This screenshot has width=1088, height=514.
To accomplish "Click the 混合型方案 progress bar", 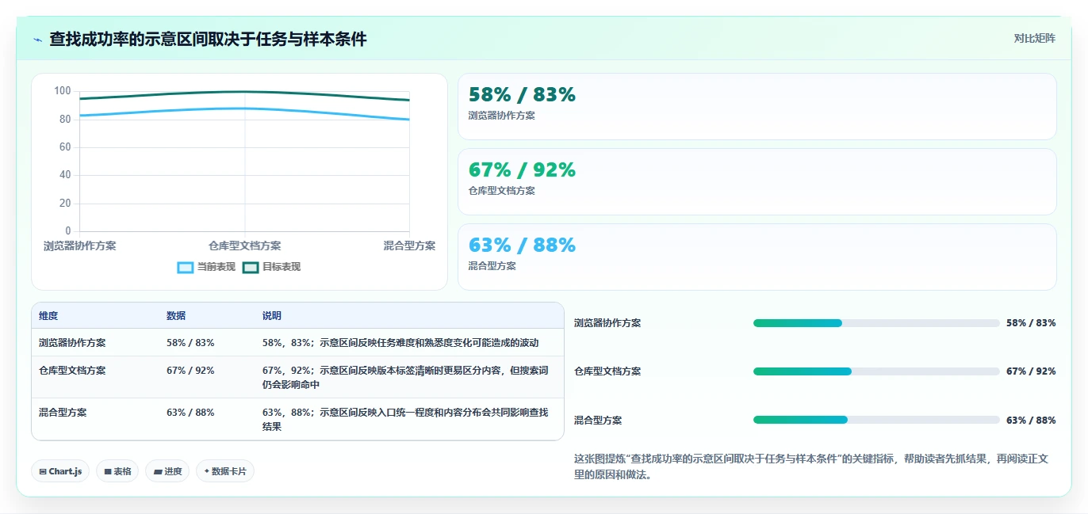I will click(876, 420).
